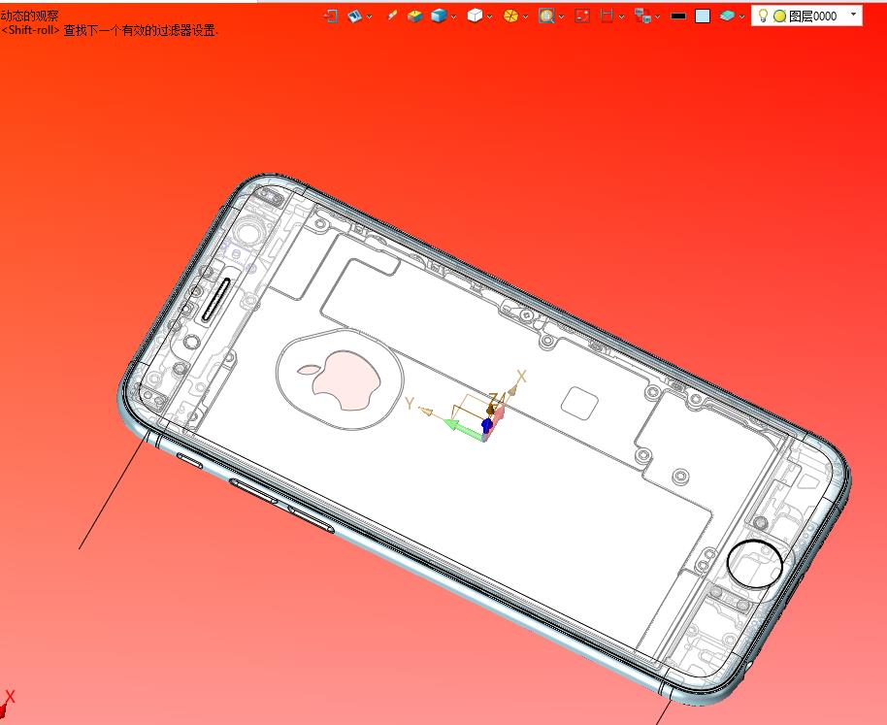Pick the black color swatch

coord(678,16)
